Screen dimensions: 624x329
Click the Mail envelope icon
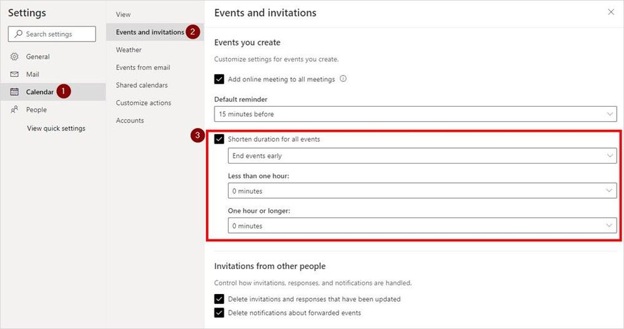point(14,74)
